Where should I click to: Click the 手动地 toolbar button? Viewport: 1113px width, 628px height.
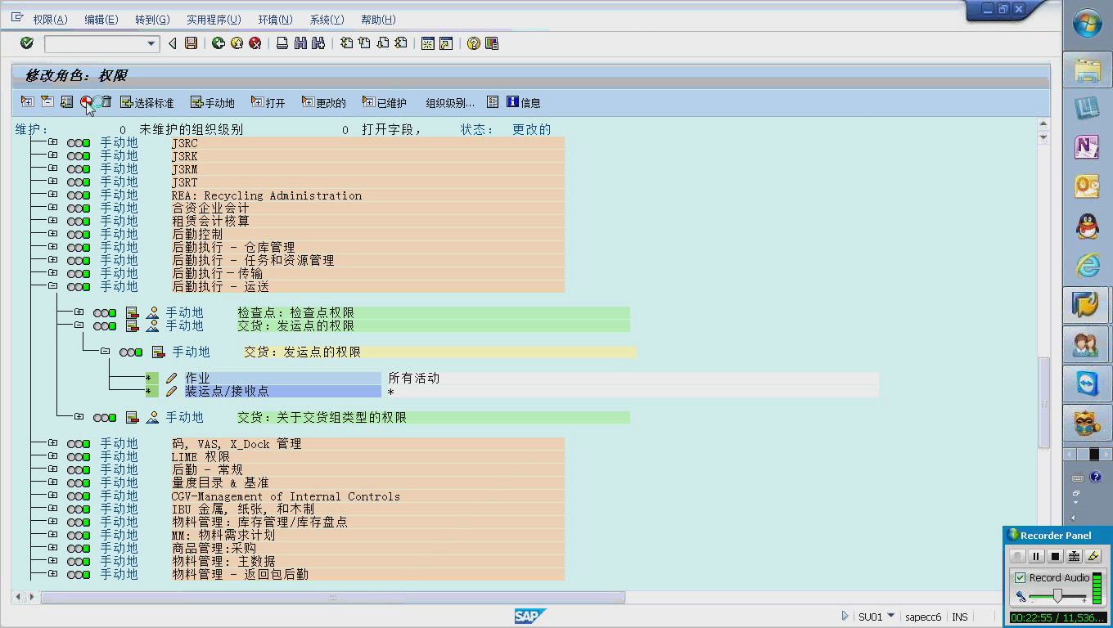point(213,102)
